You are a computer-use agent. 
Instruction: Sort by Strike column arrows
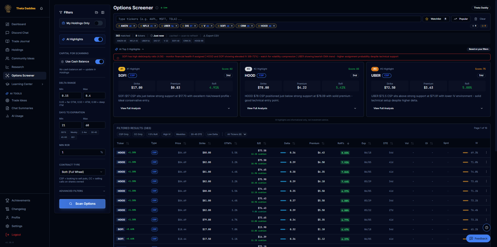[x=209, y=143]
